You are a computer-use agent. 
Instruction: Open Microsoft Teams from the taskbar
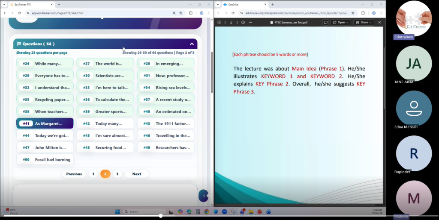tap(242, 211)
